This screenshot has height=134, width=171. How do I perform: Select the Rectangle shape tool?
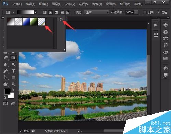13,78
